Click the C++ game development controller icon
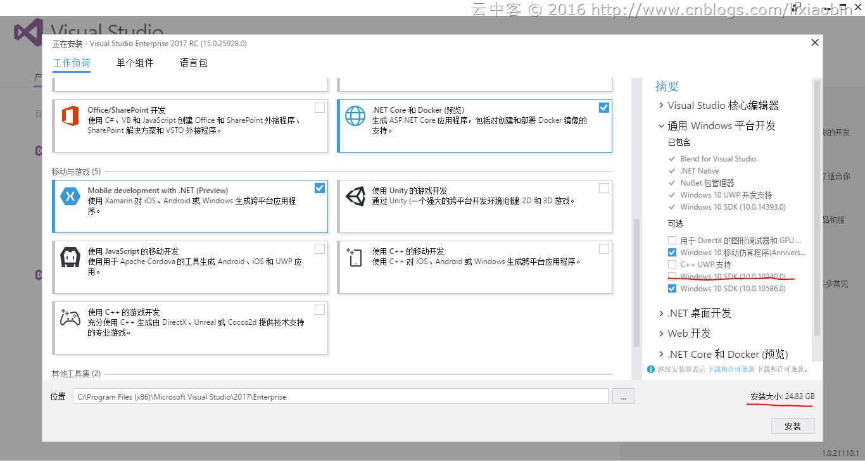The height and width of the screenshot is (461, 865). (69, 317)
